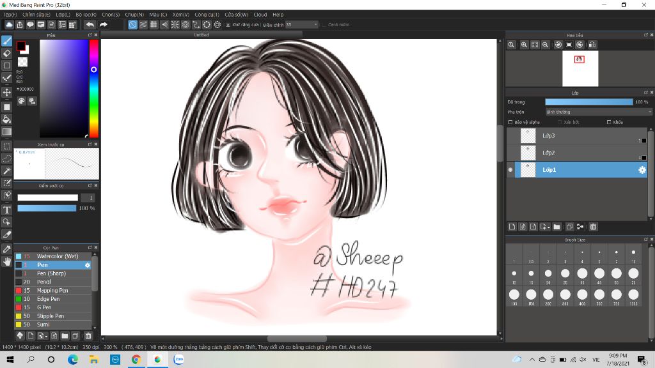Click the Undo arrow in toolbar
Image resolution: width=655 pixels, height=368 pixels.
90,25
